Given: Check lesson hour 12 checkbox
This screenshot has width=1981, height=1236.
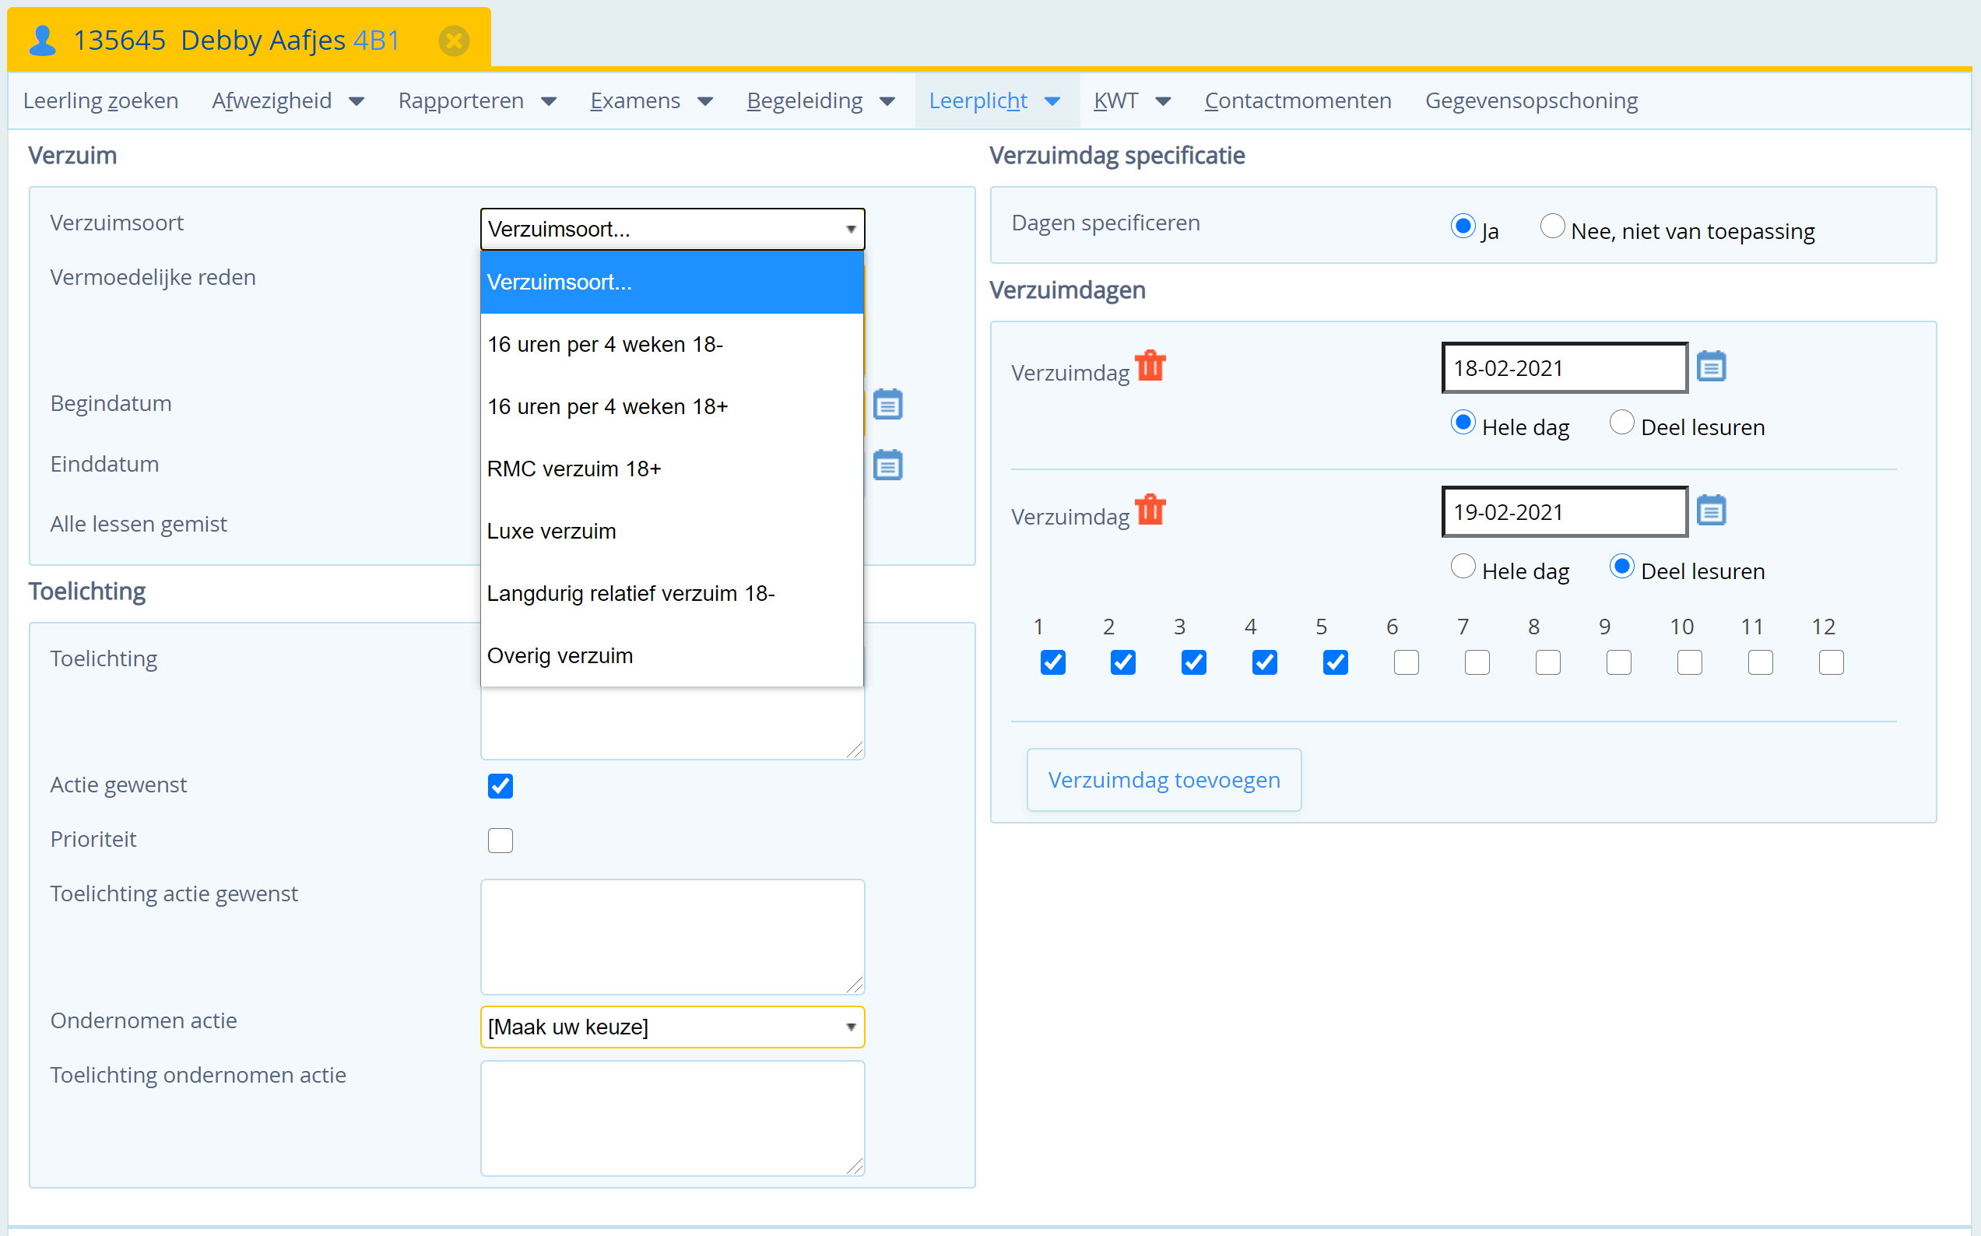Looking at the screenshot, I should pyautogui.click(x=1832, y=662).
